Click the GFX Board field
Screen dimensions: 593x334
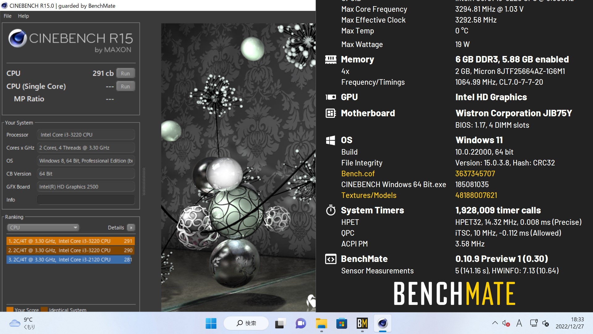pyautogui.click(x=86, y=187)
